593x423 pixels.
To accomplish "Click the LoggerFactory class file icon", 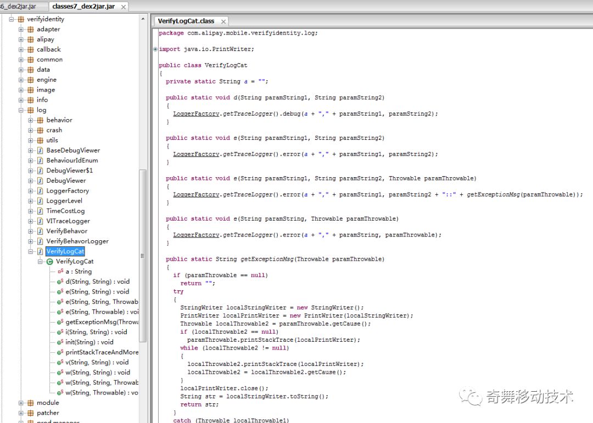I will coord(40,191).
